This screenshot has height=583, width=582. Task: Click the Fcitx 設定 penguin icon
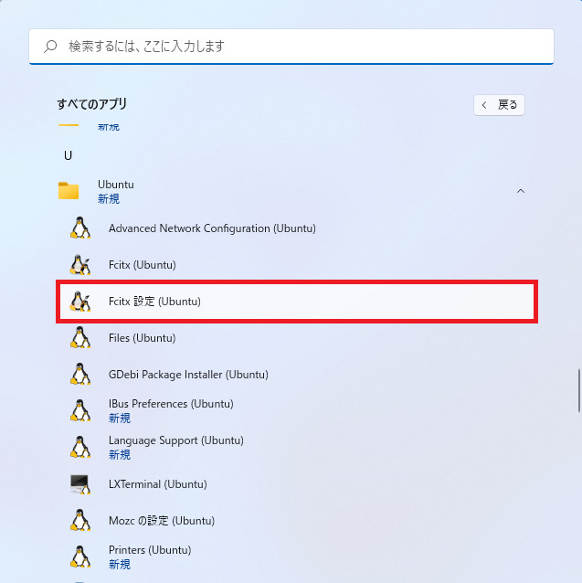tap(80, 302)
